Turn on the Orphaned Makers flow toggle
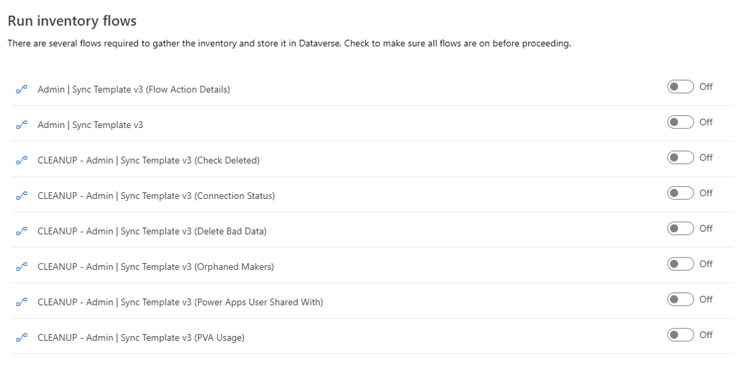This screenshot has width=745, height=374. [x=680, y=264]
